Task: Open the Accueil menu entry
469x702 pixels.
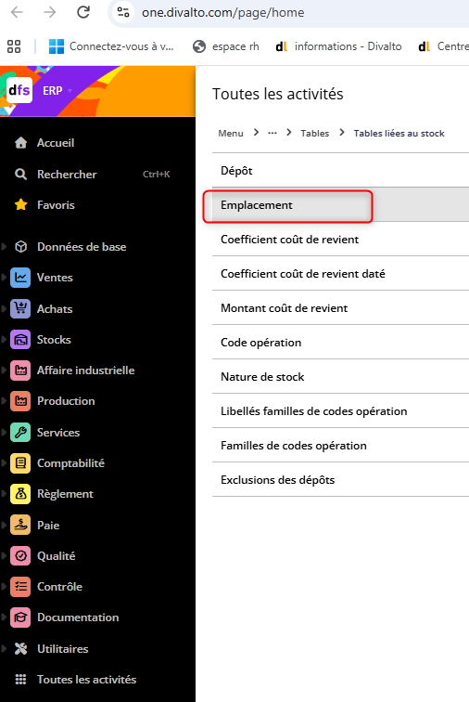Action: point(56,143)
